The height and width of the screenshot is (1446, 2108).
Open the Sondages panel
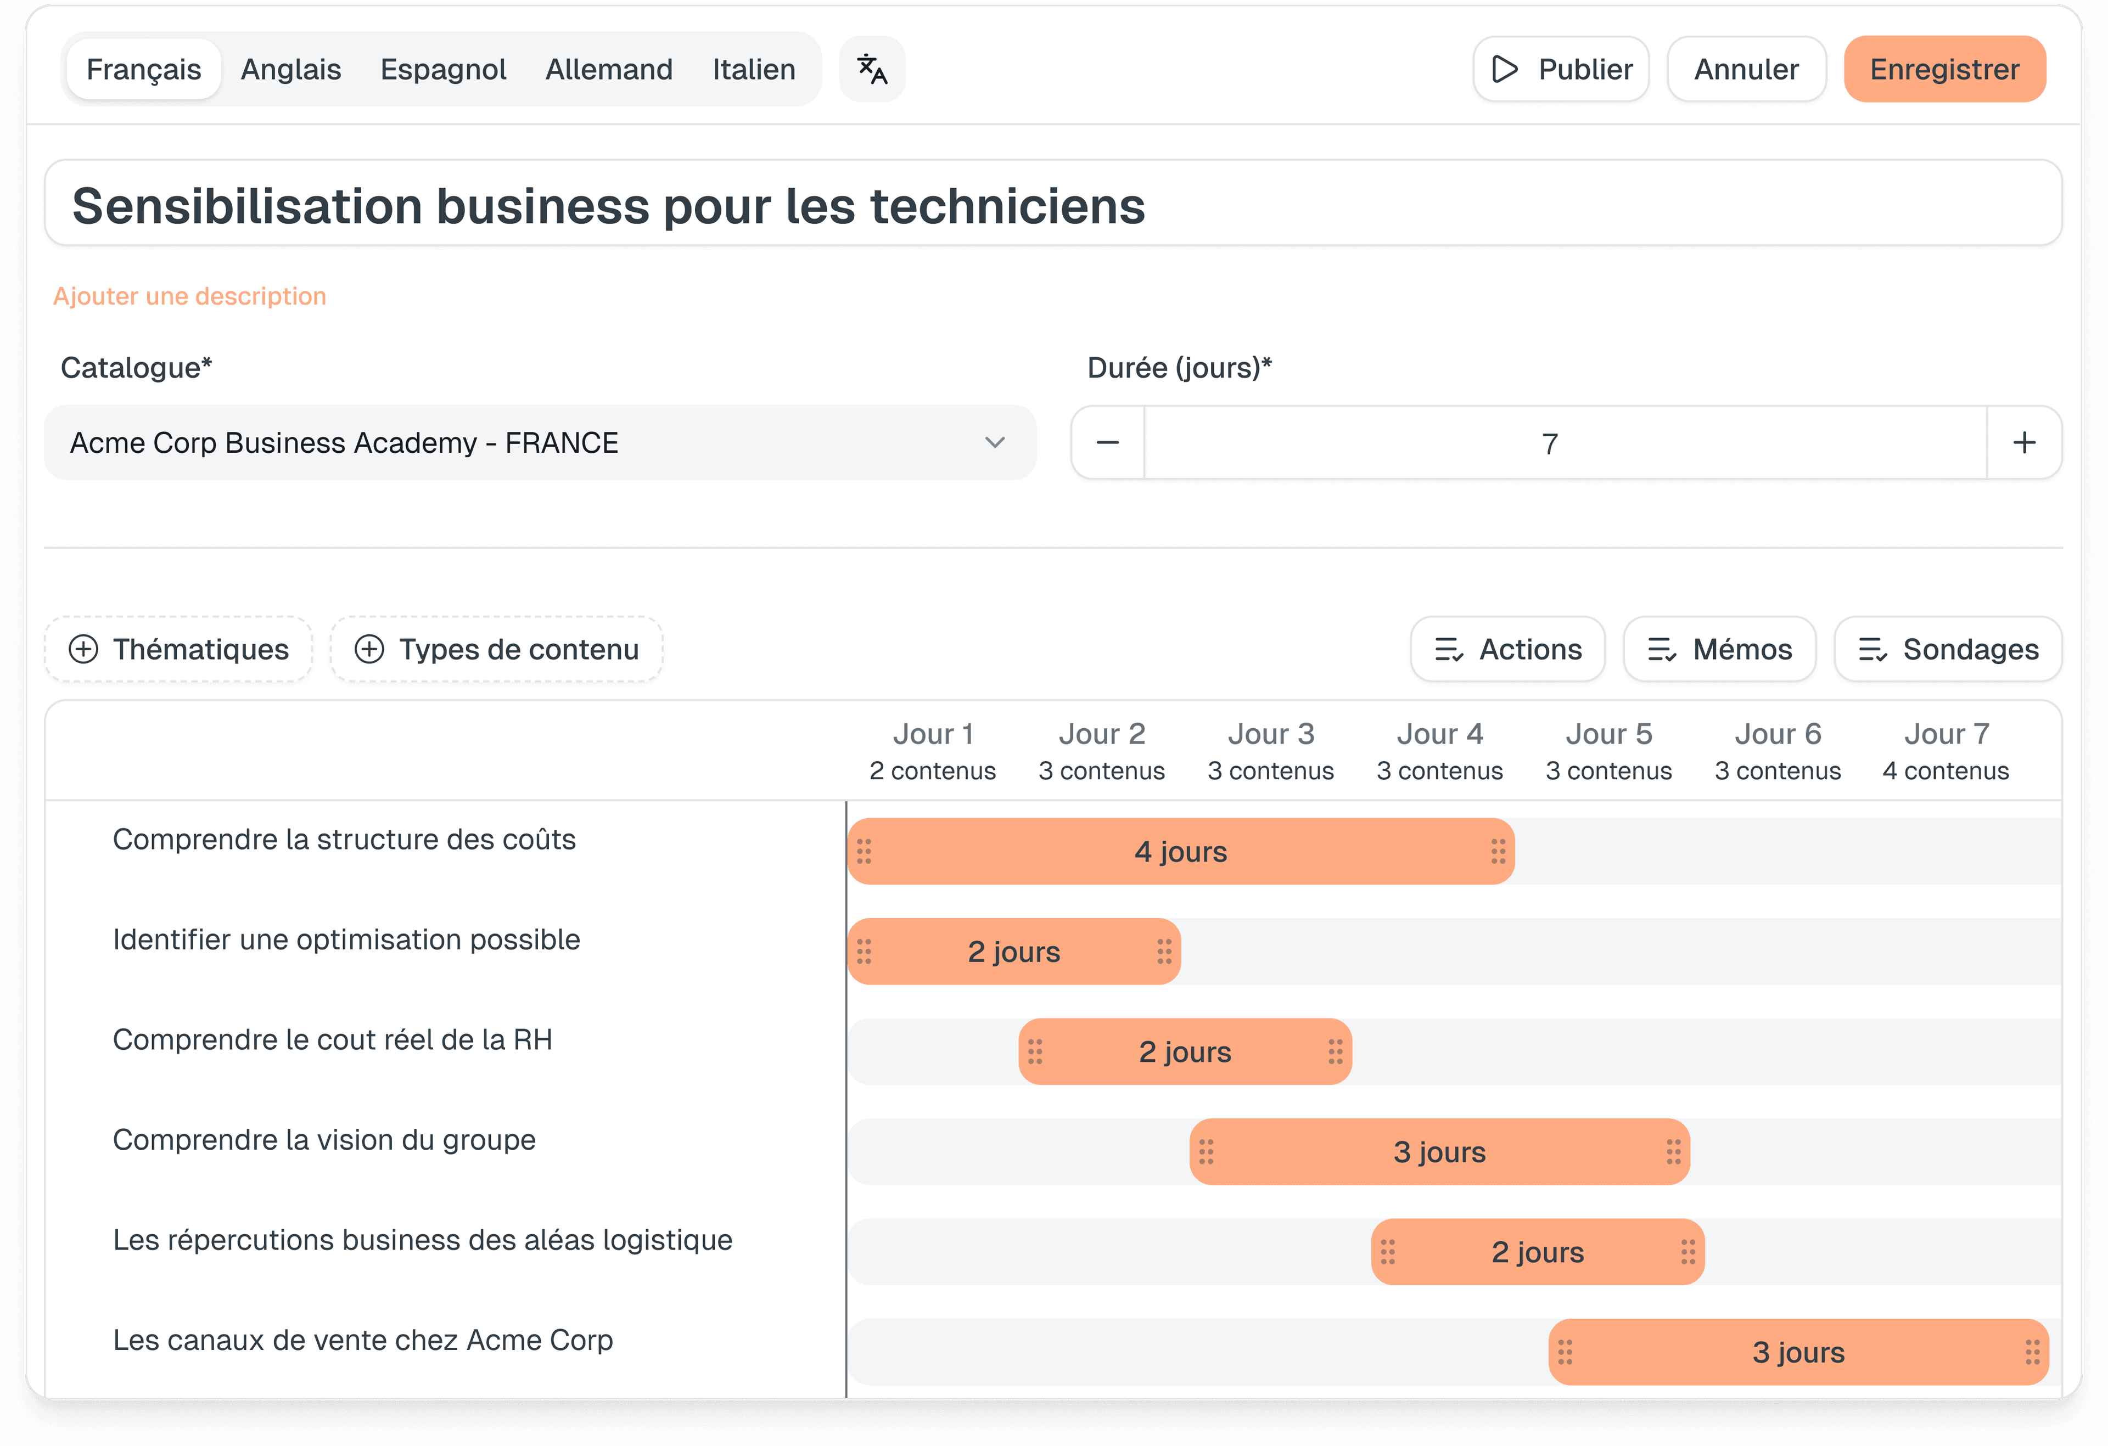pyautogui.click(x=1947, y=649)
